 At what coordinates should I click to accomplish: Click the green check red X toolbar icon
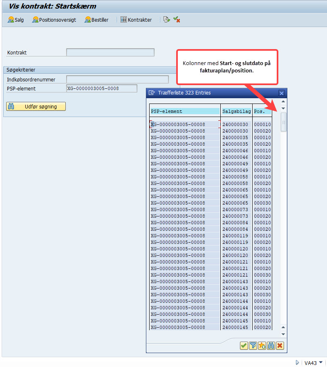coord(177,20)
